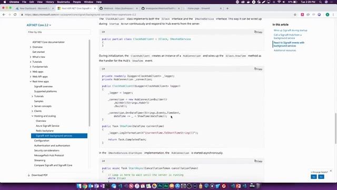Image resolution: width=337 pixels, height=190 pixels.
Task: Expand the Overview node in sidebar
Action: click(x=31, y=47)
